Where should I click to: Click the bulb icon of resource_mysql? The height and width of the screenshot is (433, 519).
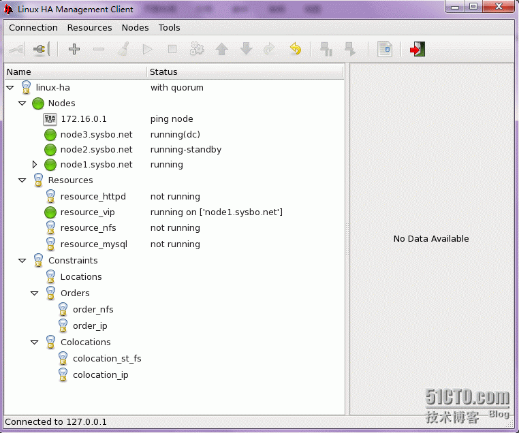(x=50, y=244)
